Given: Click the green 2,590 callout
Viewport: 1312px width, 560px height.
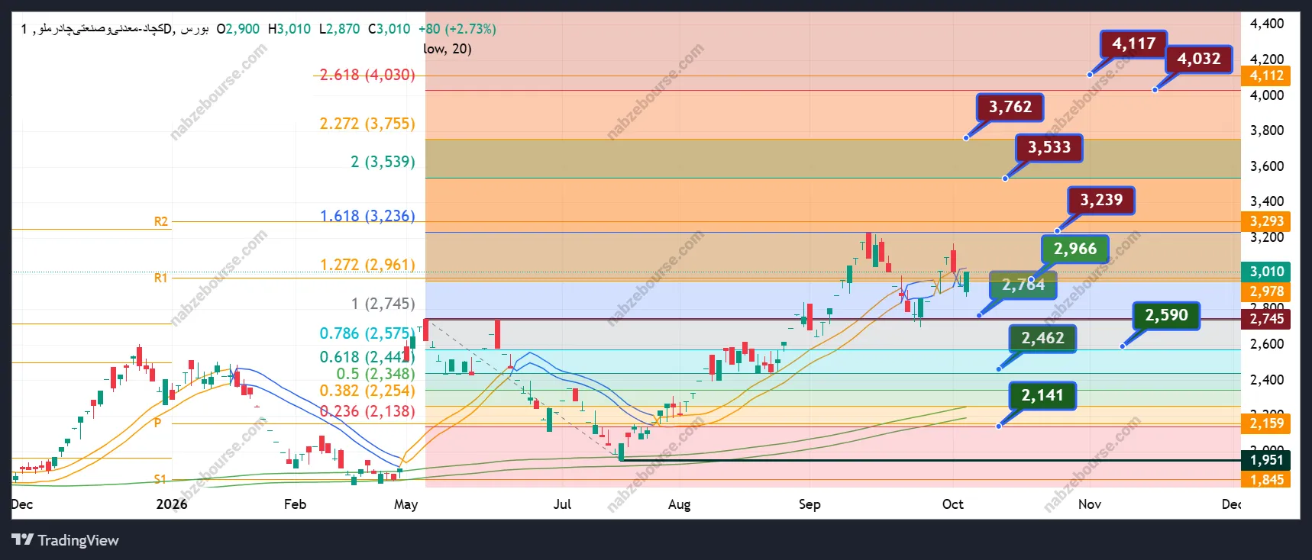Looking at the screenshot, I should click(1166, 315).
